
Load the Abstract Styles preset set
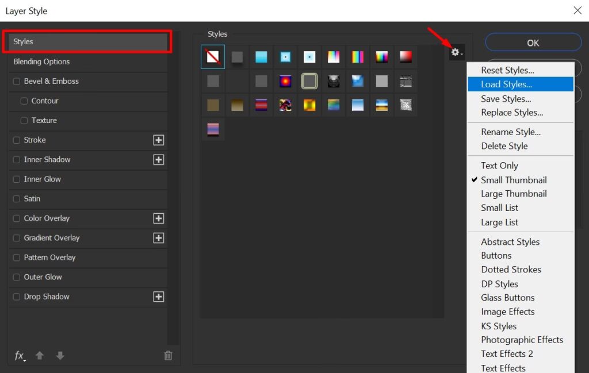[x=510, y=242]
